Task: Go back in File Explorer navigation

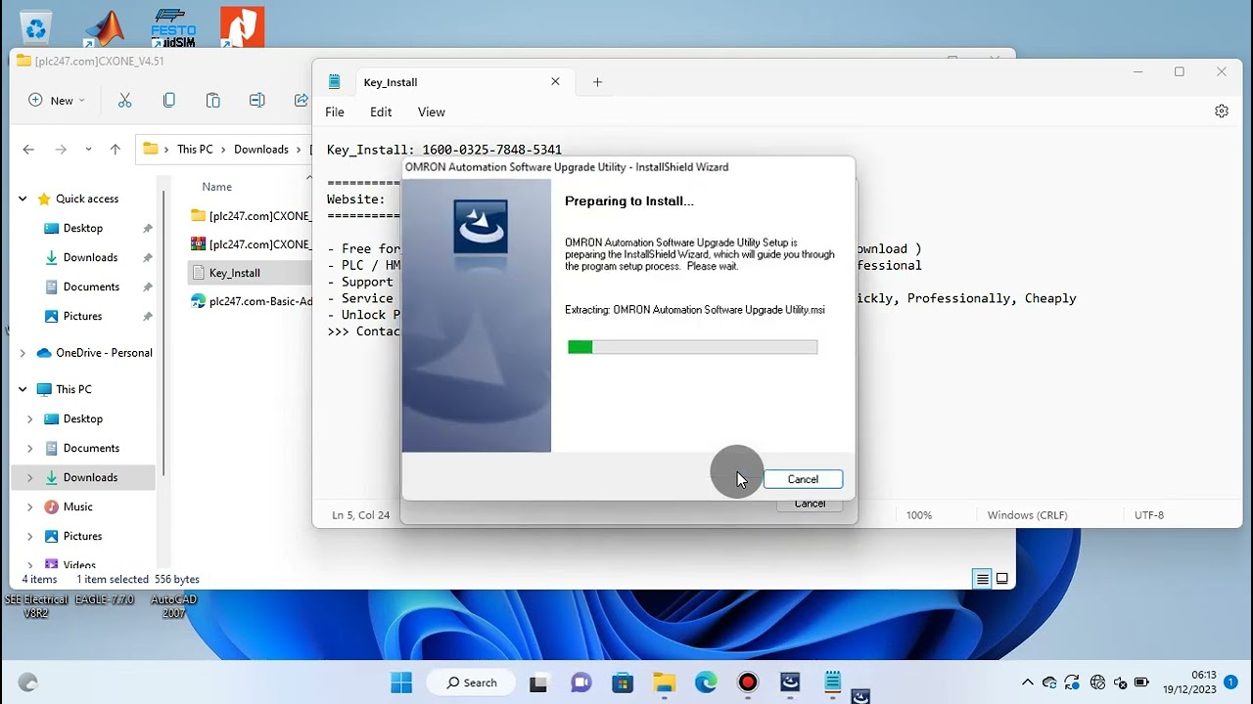Action: pos(28,150)
